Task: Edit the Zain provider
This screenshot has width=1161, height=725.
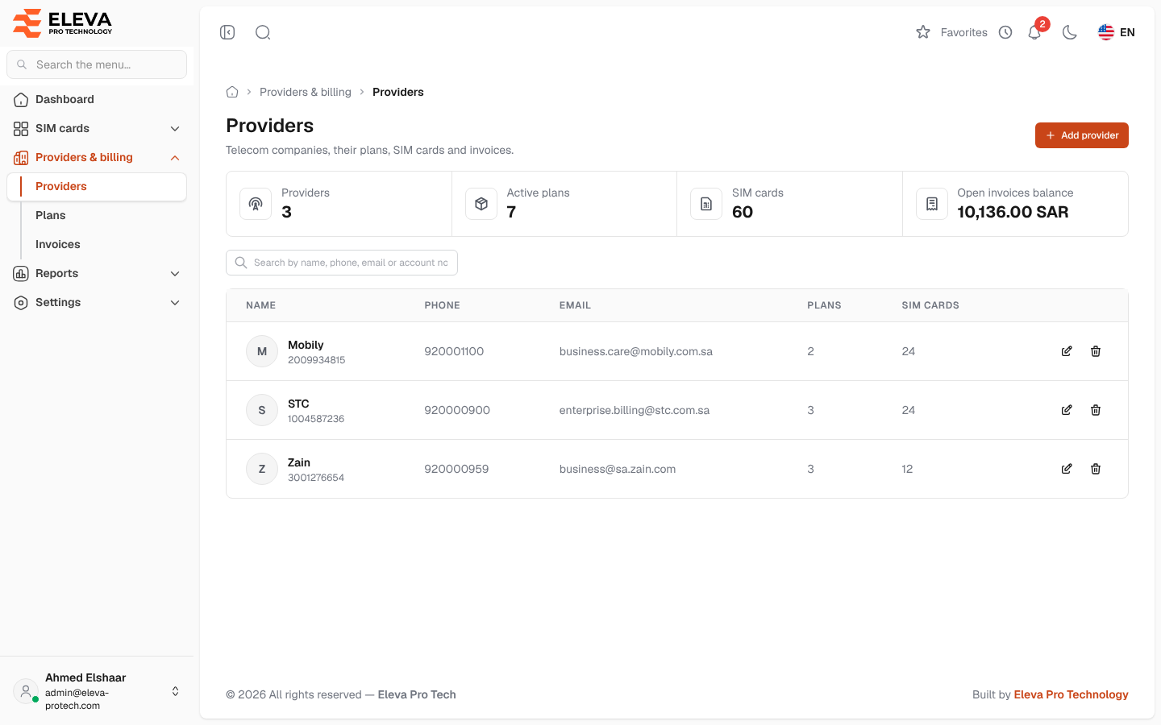Action: click(1067, 469)
